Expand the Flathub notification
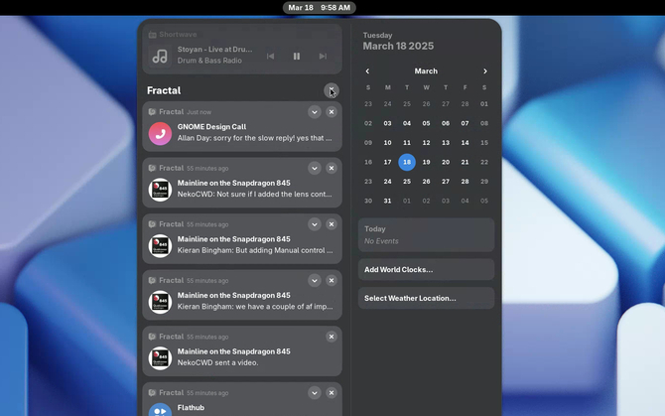Image resolution: width=665 pixels, height=416 pixels. coord(315,393)
